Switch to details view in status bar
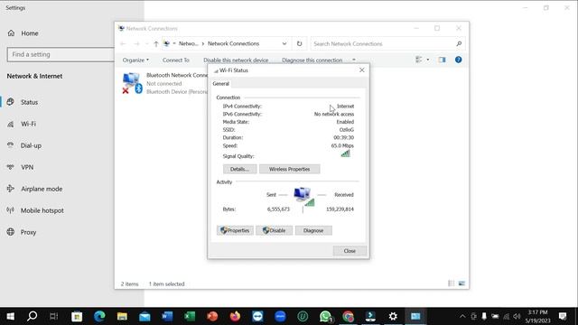The height and width of the screenshot is (325, 578). coord(451,283)
